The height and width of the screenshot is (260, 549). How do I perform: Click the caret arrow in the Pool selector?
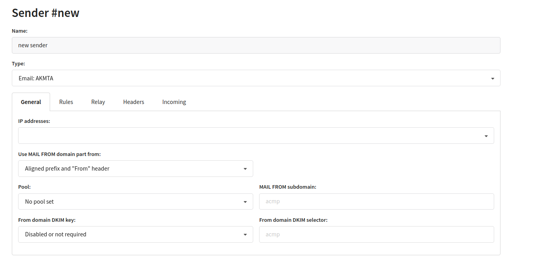coord(245,202)
